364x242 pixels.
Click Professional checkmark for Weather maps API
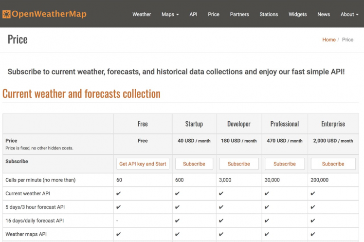(x=267, y=234)
